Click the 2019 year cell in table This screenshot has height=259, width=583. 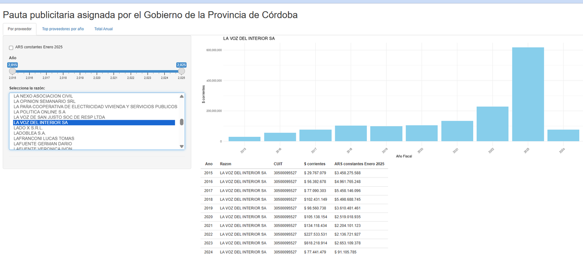click(x=208, y=208)
